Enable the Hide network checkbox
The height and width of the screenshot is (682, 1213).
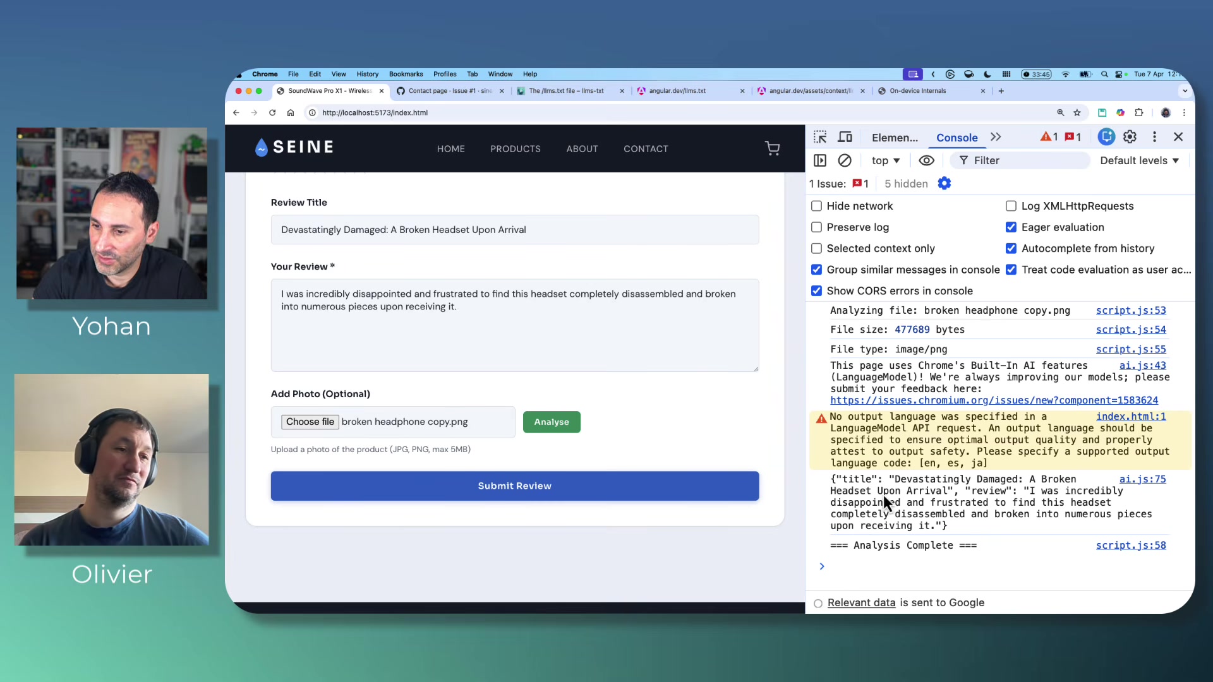(816, 206)
